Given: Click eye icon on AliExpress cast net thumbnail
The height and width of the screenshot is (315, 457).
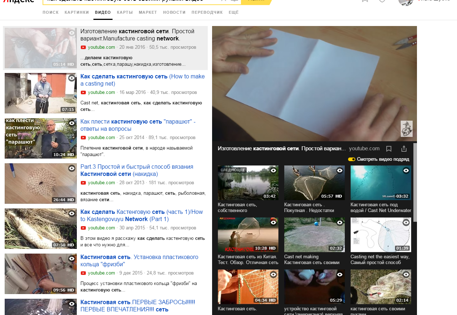Looking at the screenshot, I should [x=273, y=222].
